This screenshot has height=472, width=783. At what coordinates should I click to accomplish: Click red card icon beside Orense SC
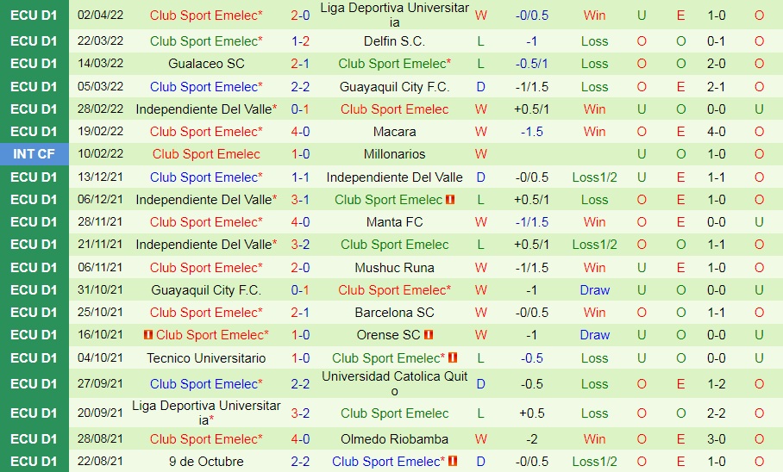pyautogui.click(x=429, y=335)
